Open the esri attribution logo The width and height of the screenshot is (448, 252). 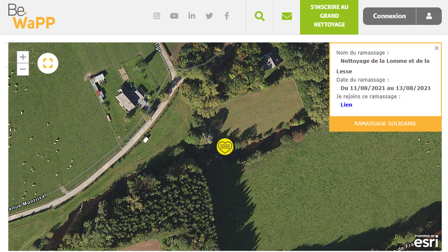(426, 241)
